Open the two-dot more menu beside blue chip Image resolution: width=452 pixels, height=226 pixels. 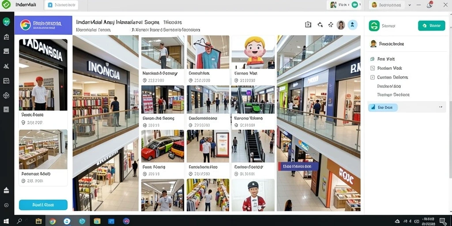tap(441, 107)
